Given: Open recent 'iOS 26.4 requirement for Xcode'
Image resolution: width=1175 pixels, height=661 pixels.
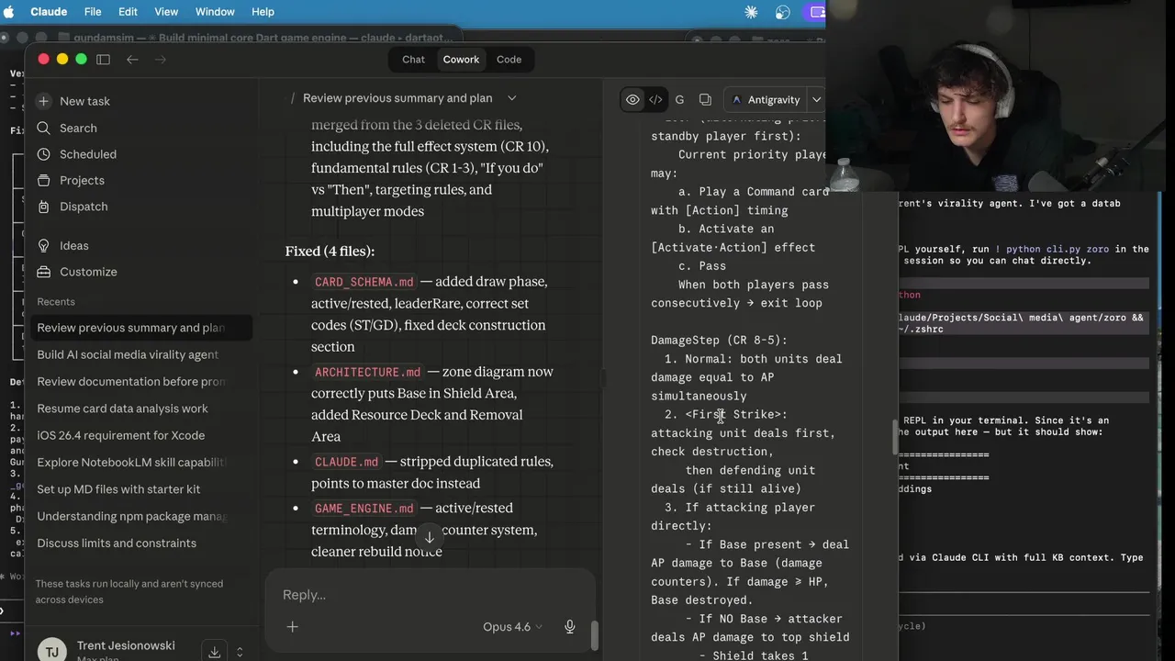Looking at the screenshot, I should click(140, 435).
